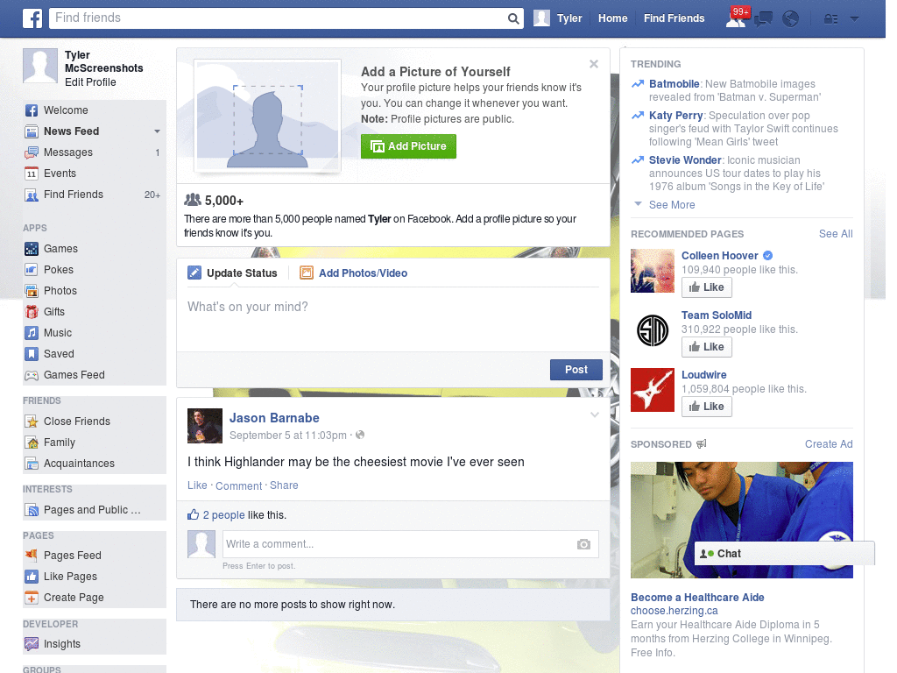Click Jason Barnabe's post avatar thumbnail
Screen dimensions: 897x673
tap(205, 426)
